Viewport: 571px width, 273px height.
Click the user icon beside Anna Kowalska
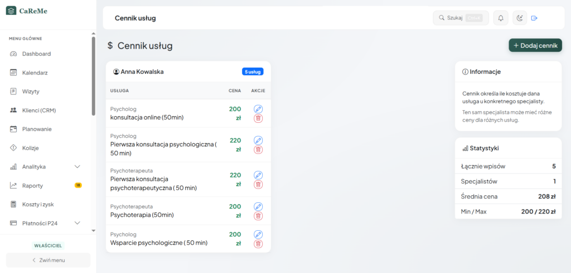(116, 72)
